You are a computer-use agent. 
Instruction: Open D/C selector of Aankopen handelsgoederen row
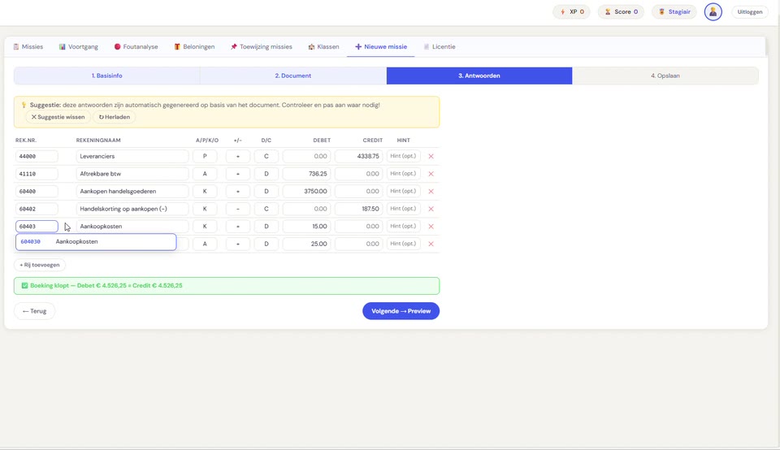266,192
